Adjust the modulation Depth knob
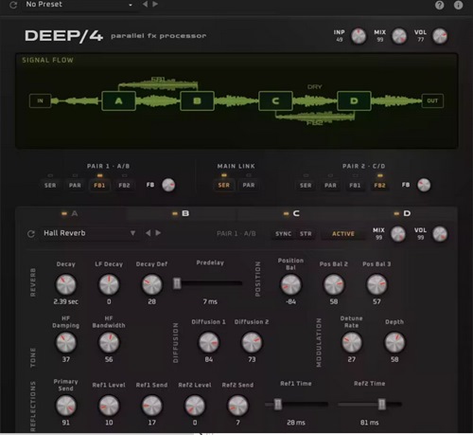Viewport: 473px width, 435px height. point(394,342)
